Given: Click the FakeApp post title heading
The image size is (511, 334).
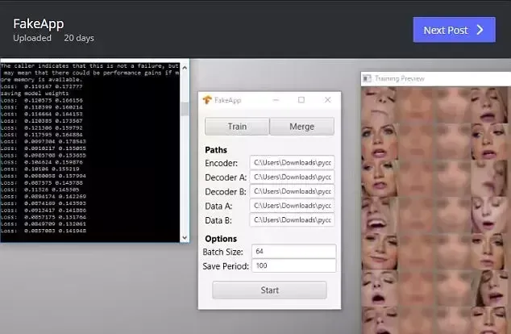Looking at the screenshot, I should point(39,24).
